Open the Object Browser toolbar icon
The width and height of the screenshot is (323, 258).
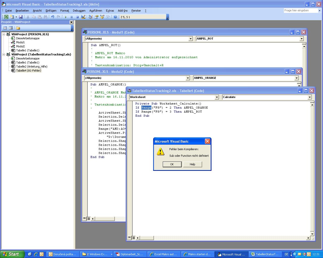click(102, 17)
